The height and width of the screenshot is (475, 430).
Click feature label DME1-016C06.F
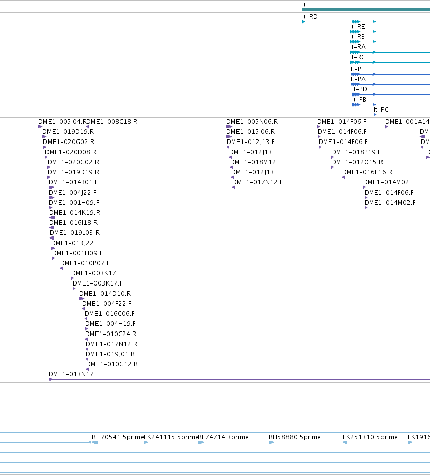coord(110,313)
